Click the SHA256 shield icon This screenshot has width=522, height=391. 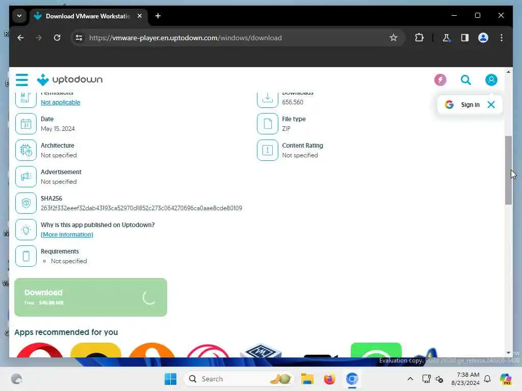coord(26,203)
